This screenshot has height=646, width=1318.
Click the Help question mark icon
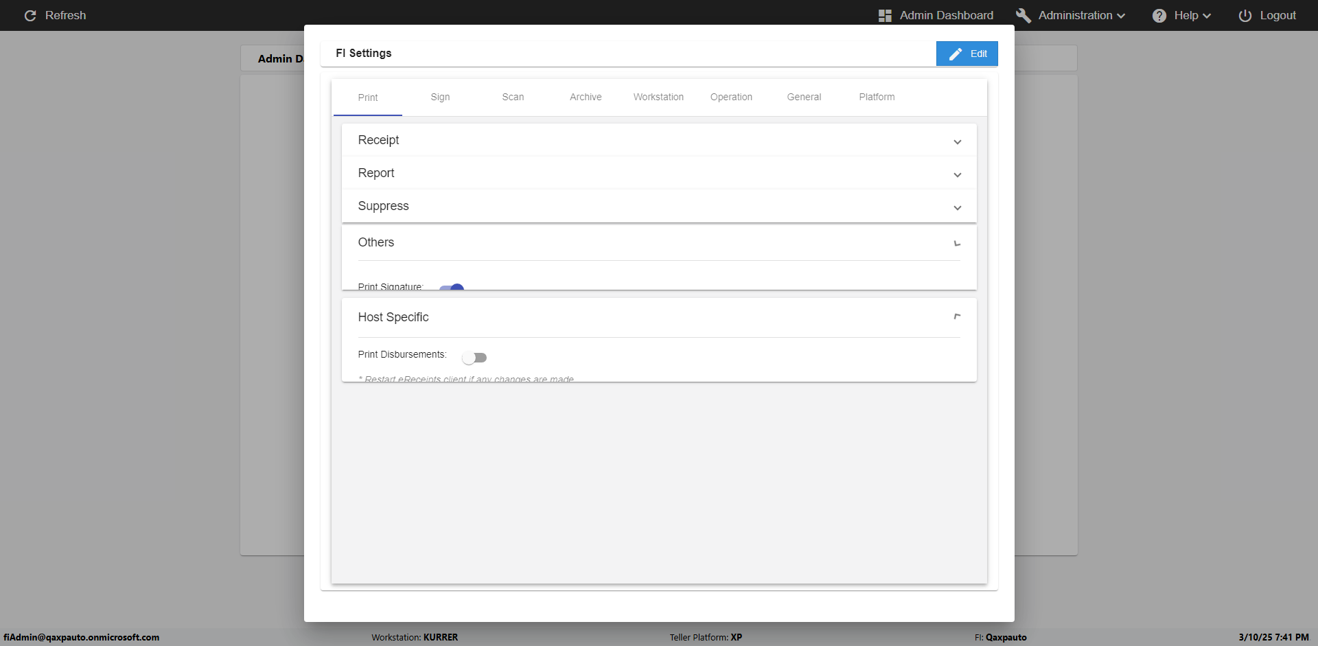[x=1159, y=15]
